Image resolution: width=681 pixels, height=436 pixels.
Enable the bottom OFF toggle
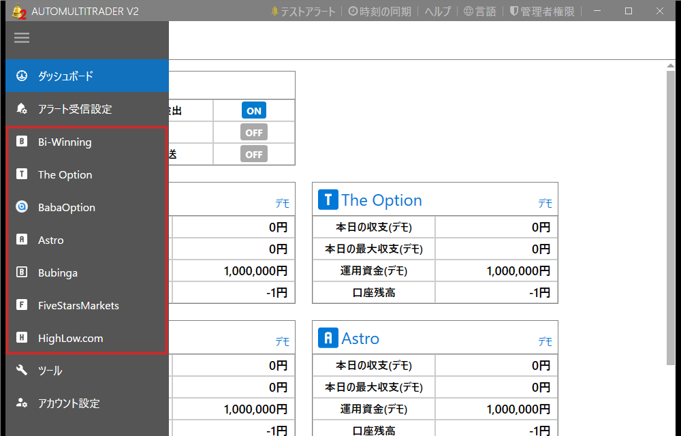pyautogui.click(x=254, y=154)
